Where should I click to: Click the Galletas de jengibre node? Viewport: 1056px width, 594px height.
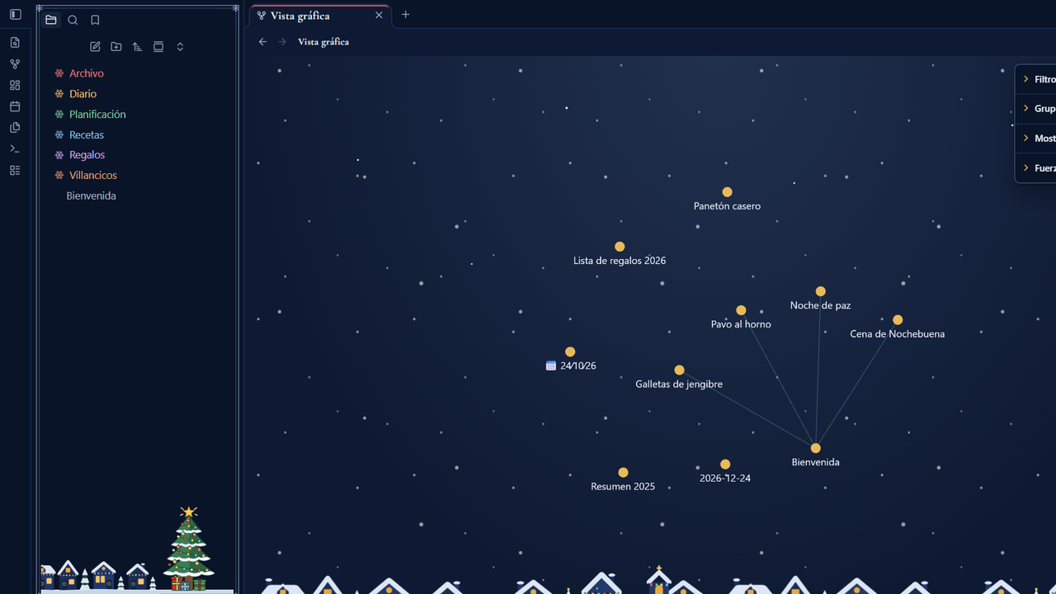tap(679, 370)
